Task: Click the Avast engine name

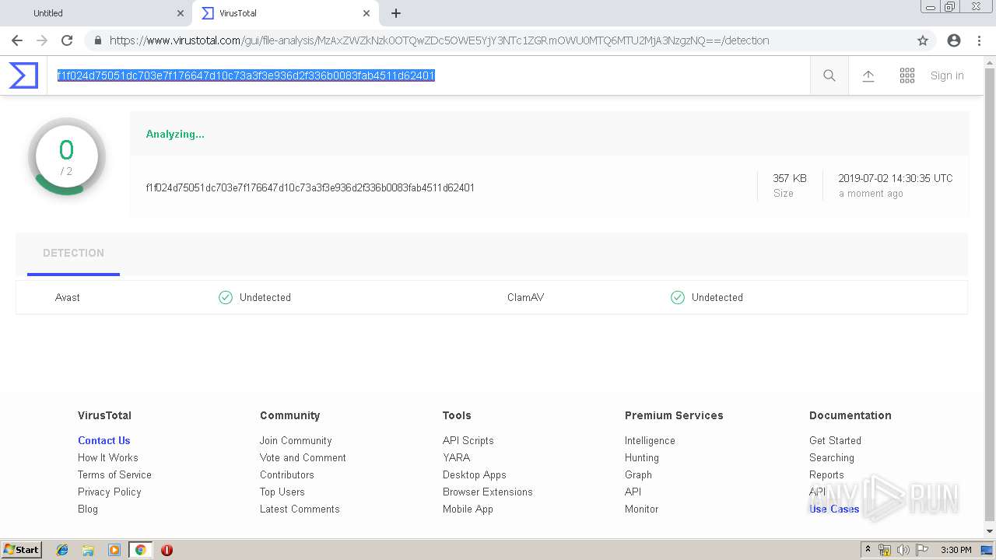Action: point(68,297)
